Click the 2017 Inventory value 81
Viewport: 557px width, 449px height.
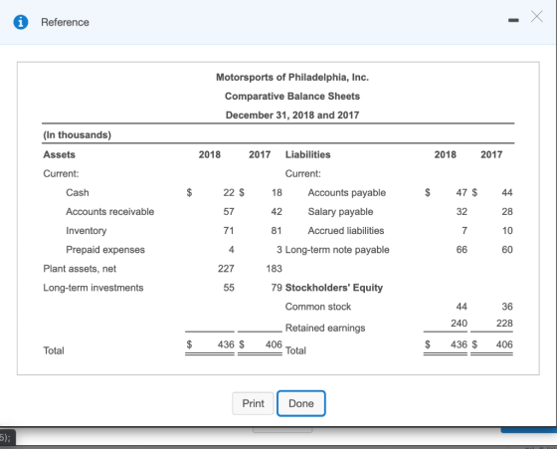click(277, 231)
